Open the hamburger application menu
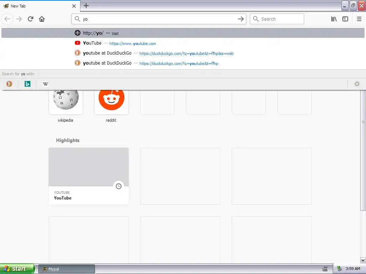This screenshot has height=274, width=366. click(359, 19)
